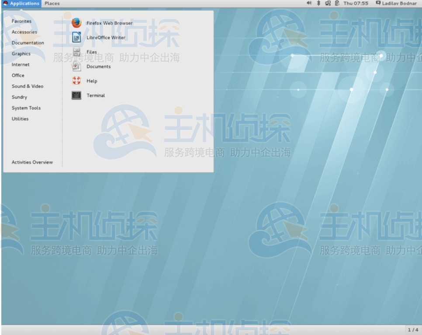Select the Sound & Video category

tap(27, 86)
